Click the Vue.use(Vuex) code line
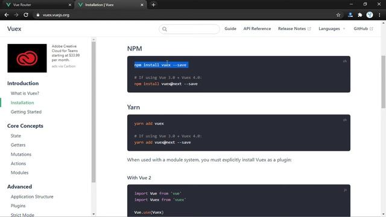 click(x=149, y=212)
